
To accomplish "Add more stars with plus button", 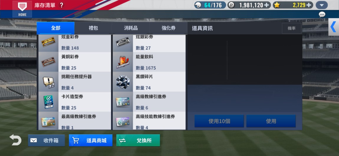I will [310, 5].
